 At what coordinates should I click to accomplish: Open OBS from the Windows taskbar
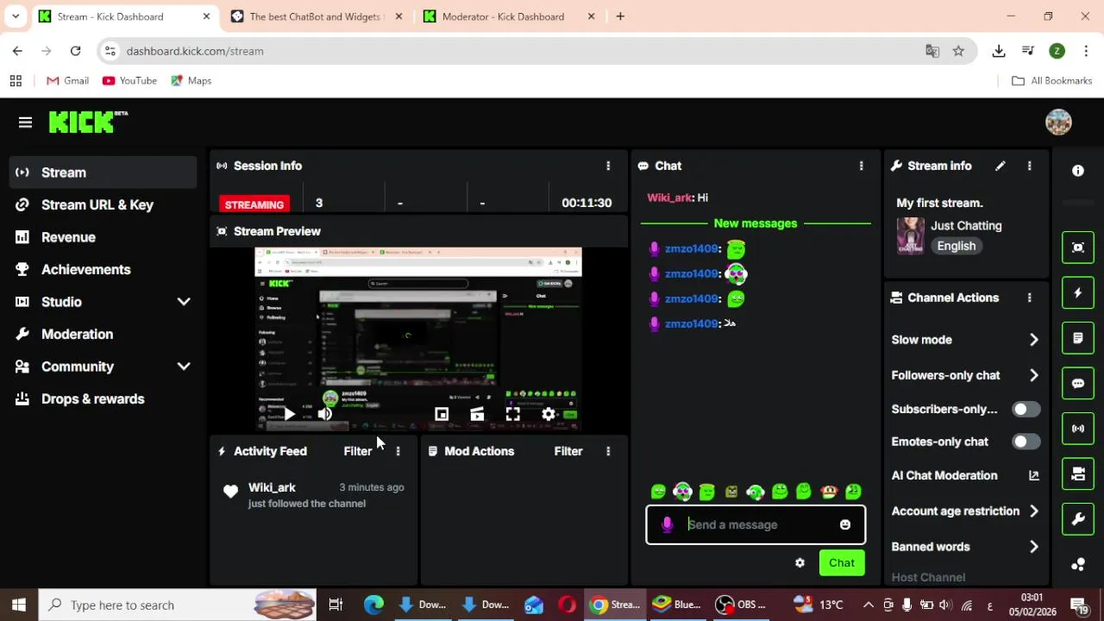pos(741,605)
